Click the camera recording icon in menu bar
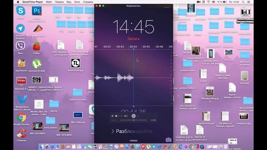The width and height of the screenshot is (267, 150). pos(199,2)
